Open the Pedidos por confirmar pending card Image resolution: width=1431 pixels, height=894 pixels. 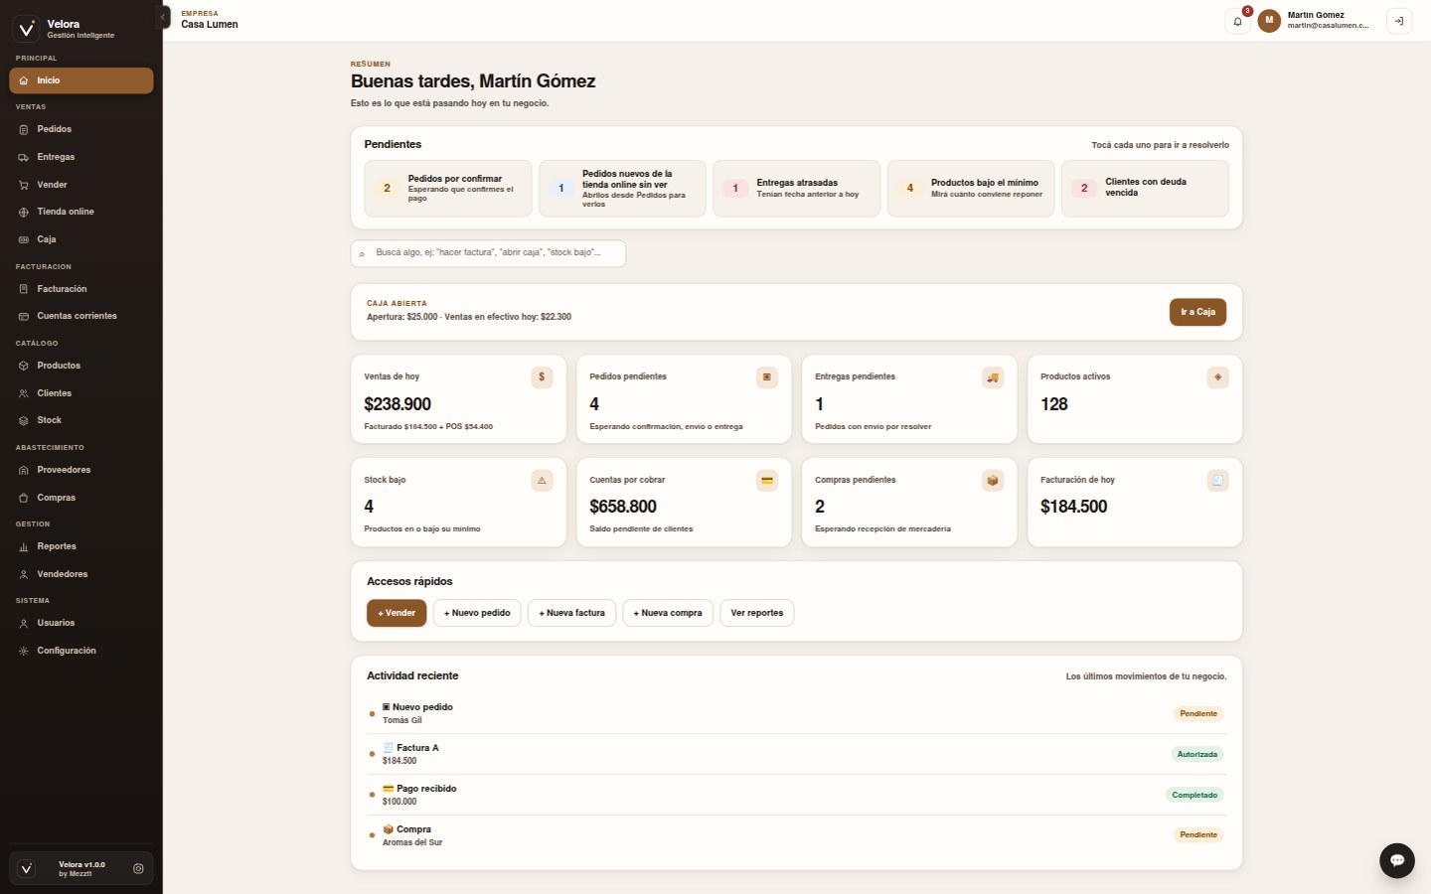pos(448,188)
